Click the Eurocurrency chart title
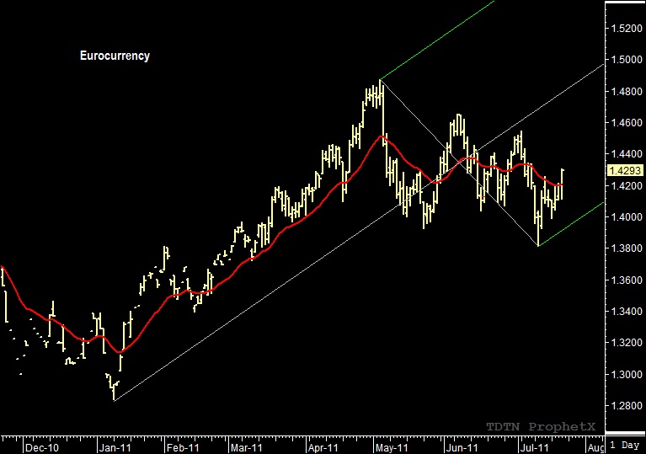 pyautogui.click(x=115, y=56)
